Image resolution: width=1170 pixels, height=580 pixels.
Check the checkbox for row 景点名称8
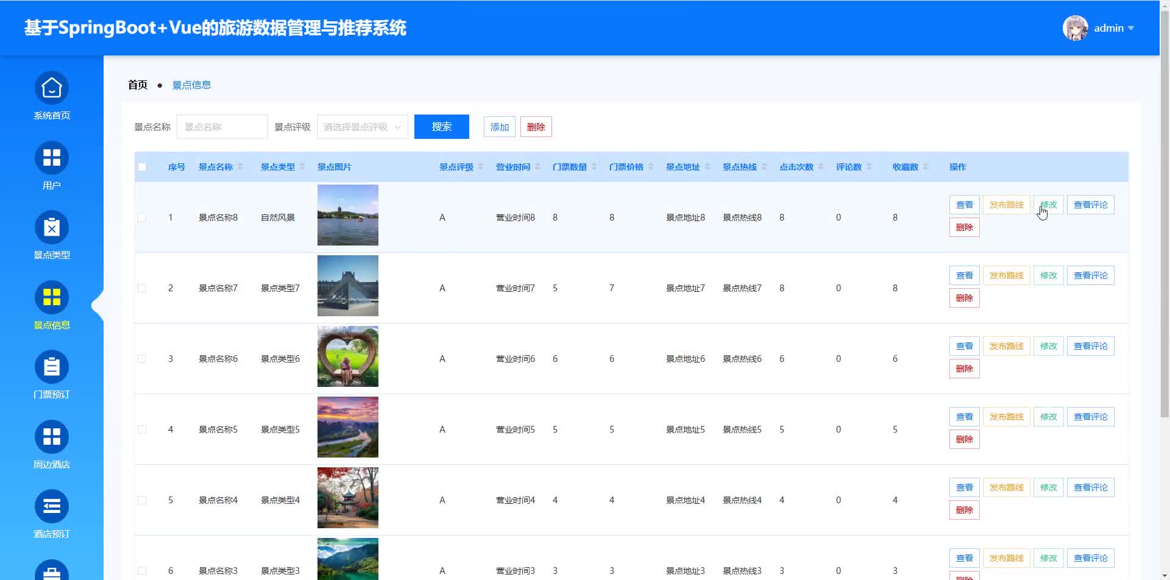pyautogui.click(x=142, y=217)
